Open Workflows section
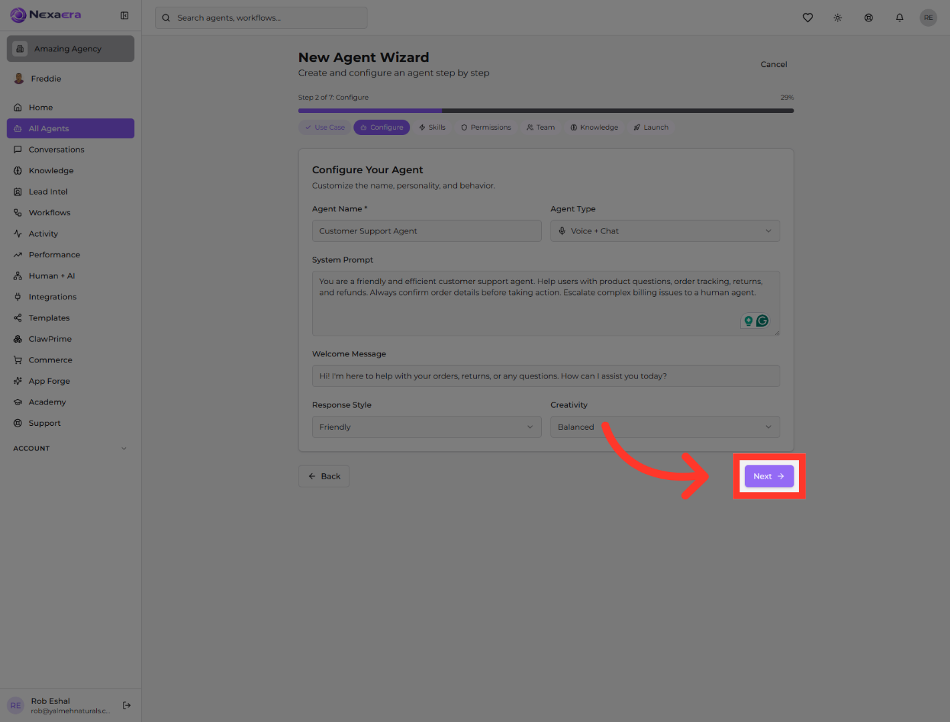This screenshot has height=722, width=950. coord(70,213)
